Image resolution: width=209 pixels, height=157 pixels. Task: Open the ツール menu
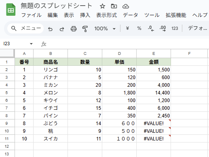click(152, 15)
